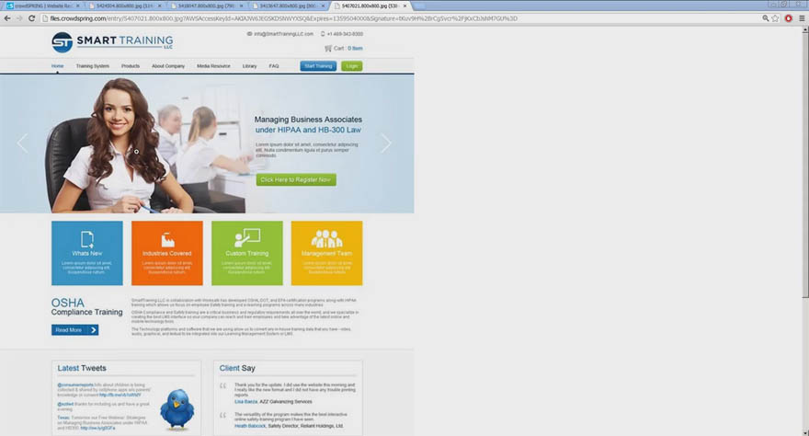
Task: Click the Whats New document icon
Action: pos(87,239)
